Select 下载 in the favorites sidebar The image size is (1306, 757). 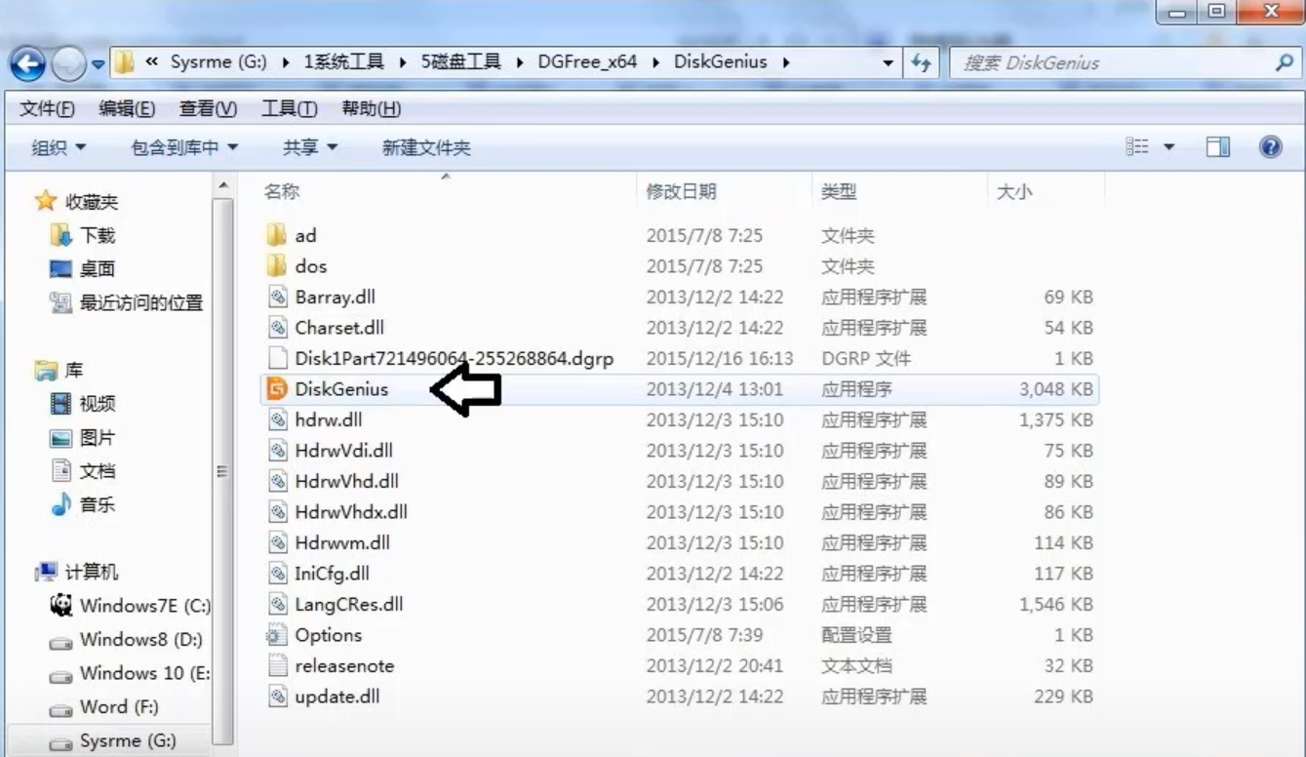pyautogui.click(x=97, y=235)
